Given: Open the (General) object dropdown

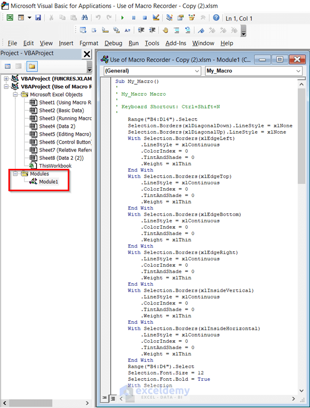Looking at the screenshot, I should pos(152,71).
